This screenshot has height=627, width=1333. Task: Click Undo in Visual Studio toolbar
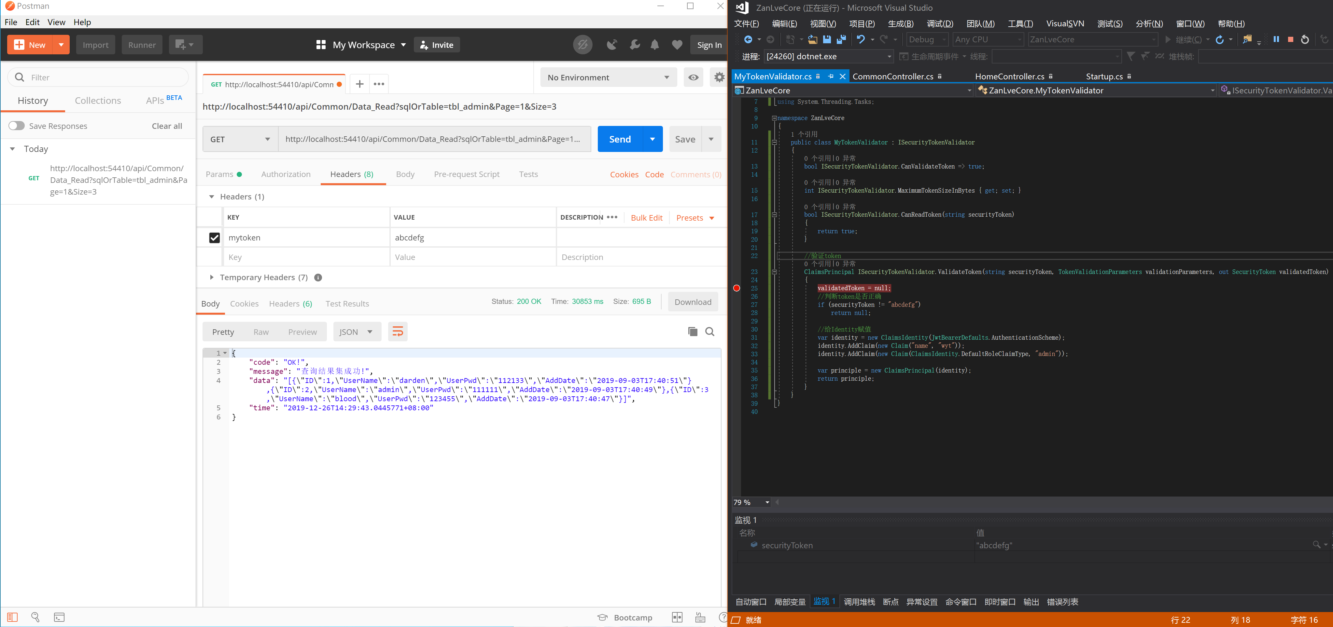coord(861,39)
